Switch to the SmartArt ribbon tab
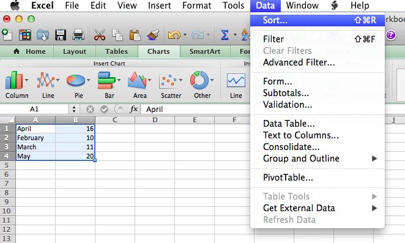The image size is (405, 243). point(205,51)
